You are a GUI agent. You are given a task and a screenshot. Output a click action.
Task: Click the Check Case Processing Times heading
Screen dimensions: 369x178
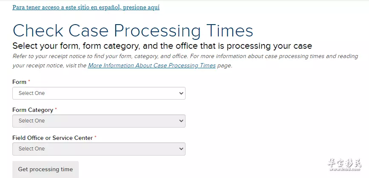coord(133,31)
